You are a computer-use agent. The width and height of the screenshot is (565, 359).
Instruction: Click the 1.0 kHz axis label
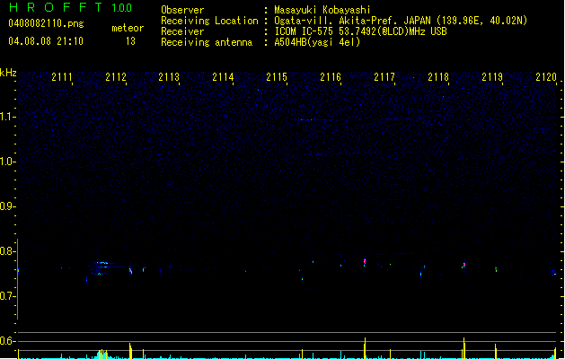pos(7,161)
